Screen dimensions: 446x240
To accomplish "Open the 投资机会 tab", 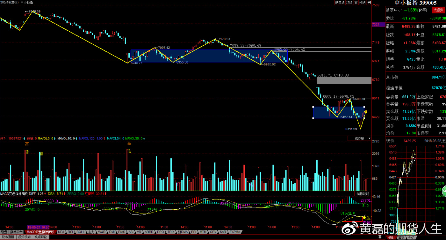I will click(x=24, y=237).
